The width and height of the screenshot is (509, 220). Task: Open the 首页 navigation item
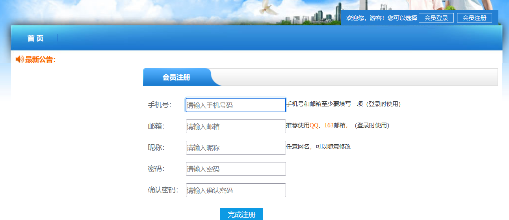pyautogui.click(x=35, y=38)
